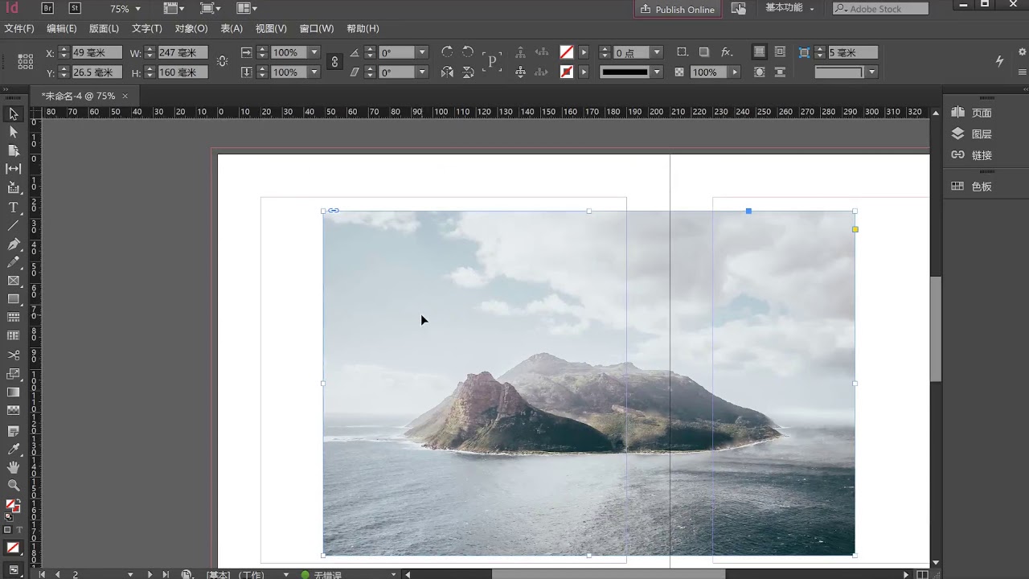Image resolution: width=1029 pixels, height=579 pixels.
Task: Select the Rectangle Frame tool
Action: [13, 281]
